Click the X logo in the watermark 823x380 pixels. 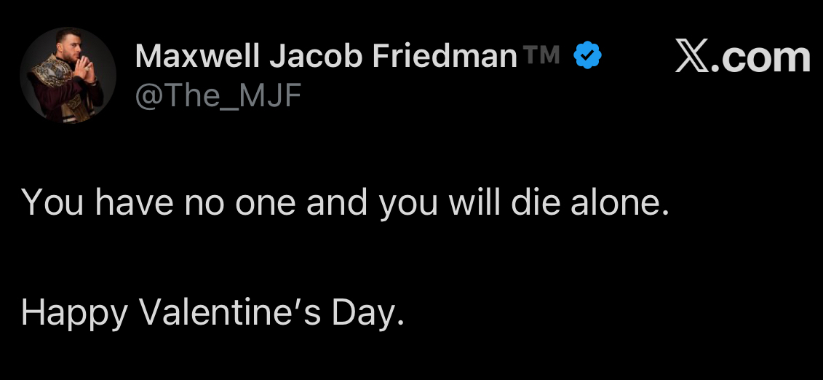pyautogui.click(x=692, y=57)
